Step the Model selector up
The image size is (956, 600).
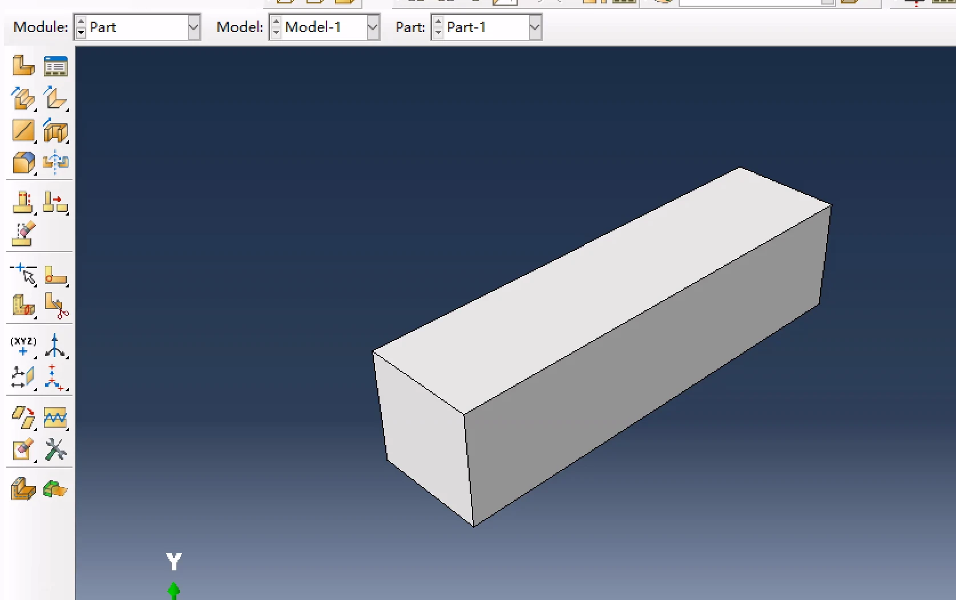[x=276, y=22]
